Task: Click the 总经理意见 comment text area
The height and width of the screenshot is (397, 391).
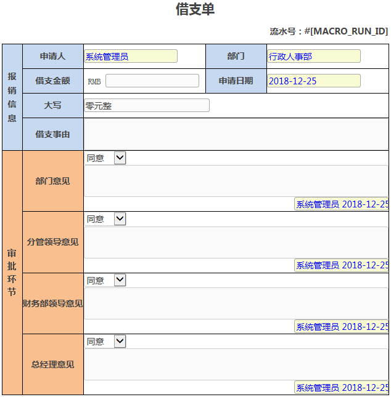Action: click(236, 364)
